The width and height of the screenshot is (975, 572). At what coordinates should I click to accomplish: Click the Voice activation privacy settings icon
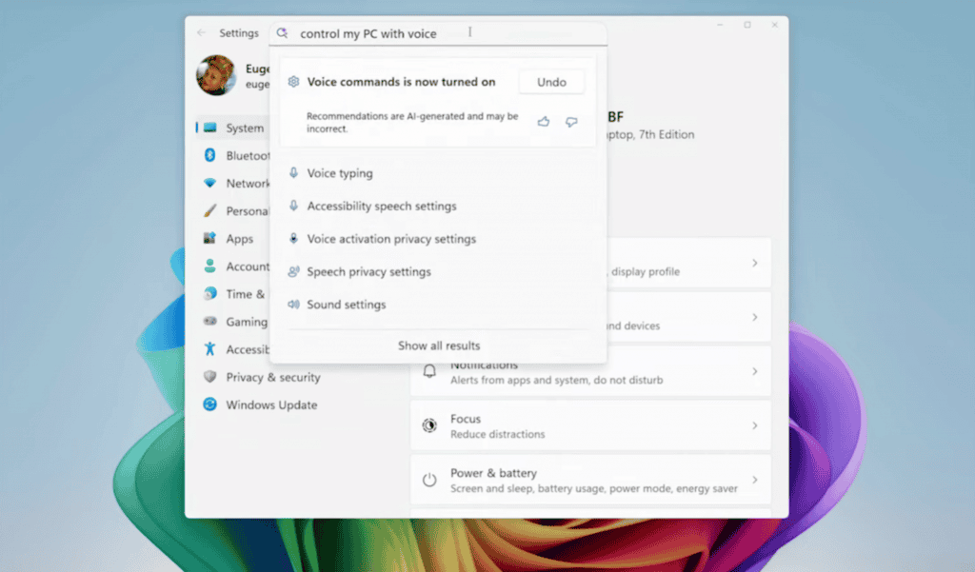coord(295,239)
